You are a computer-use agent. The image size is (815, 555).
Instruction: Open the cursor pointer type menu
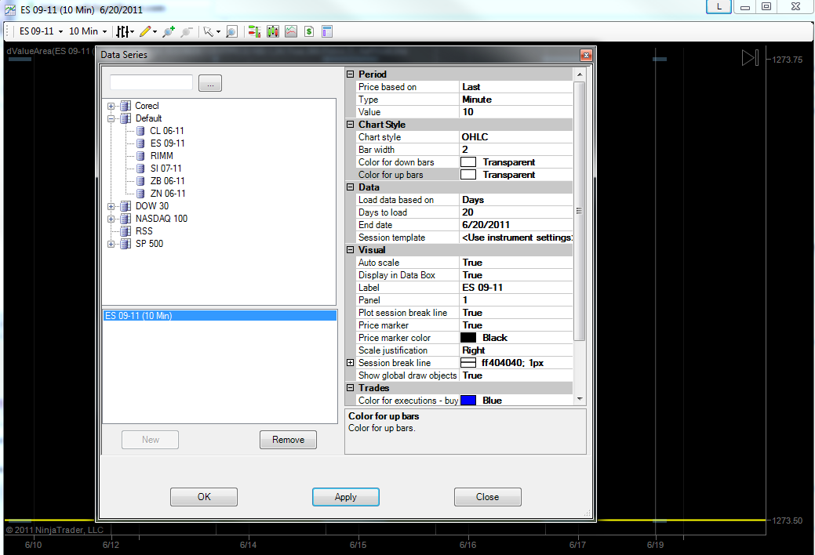(x=212, y=31)
